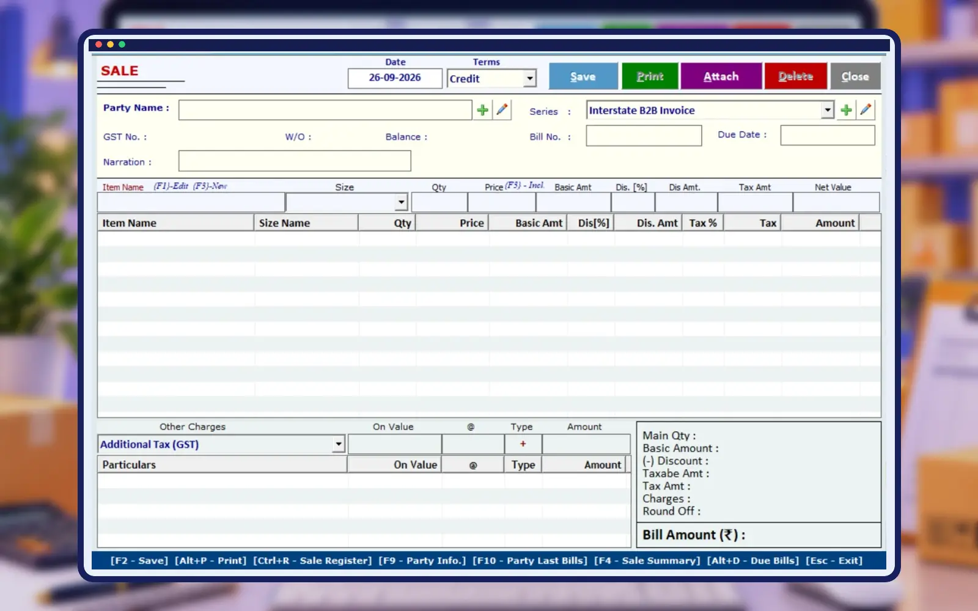Click the @ rate field for other charges
The height and width of the screenshot is (611, 978).
(473, 444)
